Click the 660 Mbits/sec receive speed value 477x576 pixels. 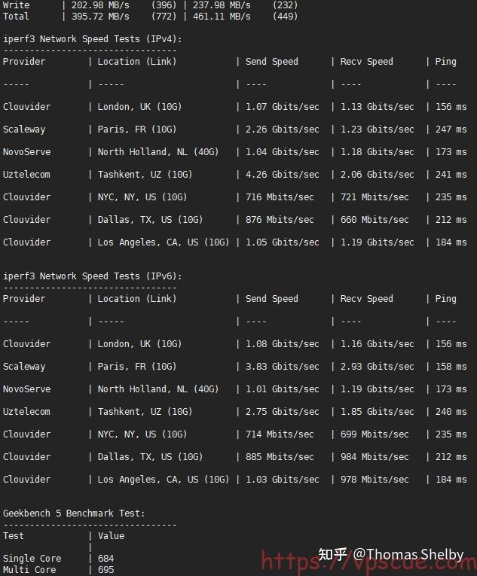[375, 220]
